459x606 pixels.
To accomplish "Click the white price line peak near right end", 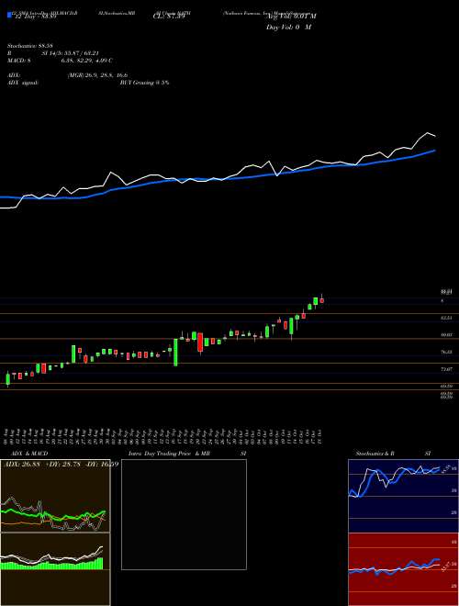I will point(428,133).
